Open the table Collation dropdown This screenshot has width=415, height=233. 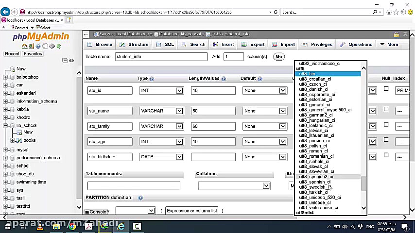click(x=234, y=185)
